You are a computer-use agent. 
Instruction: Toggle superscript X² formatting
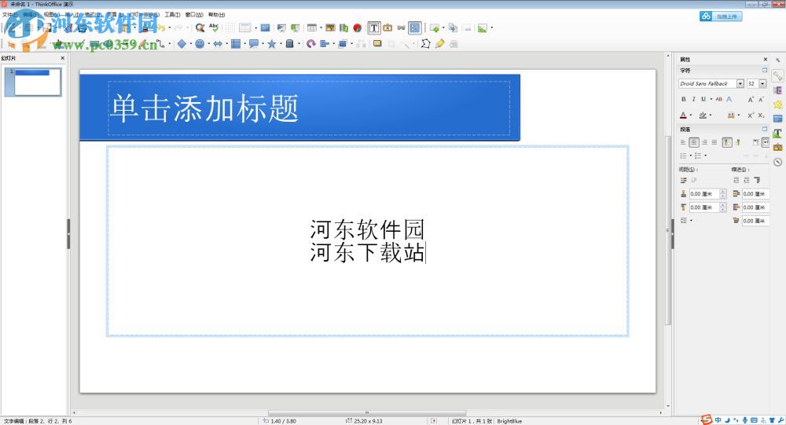[751, 115]
